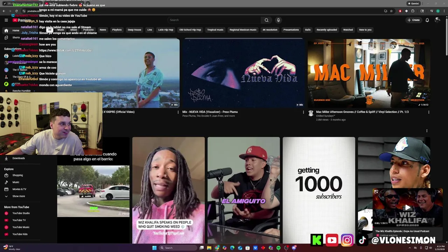Open File Explorer from the taskbar
The width and height of the screenshot is (448, 252).
pos(209,248)
